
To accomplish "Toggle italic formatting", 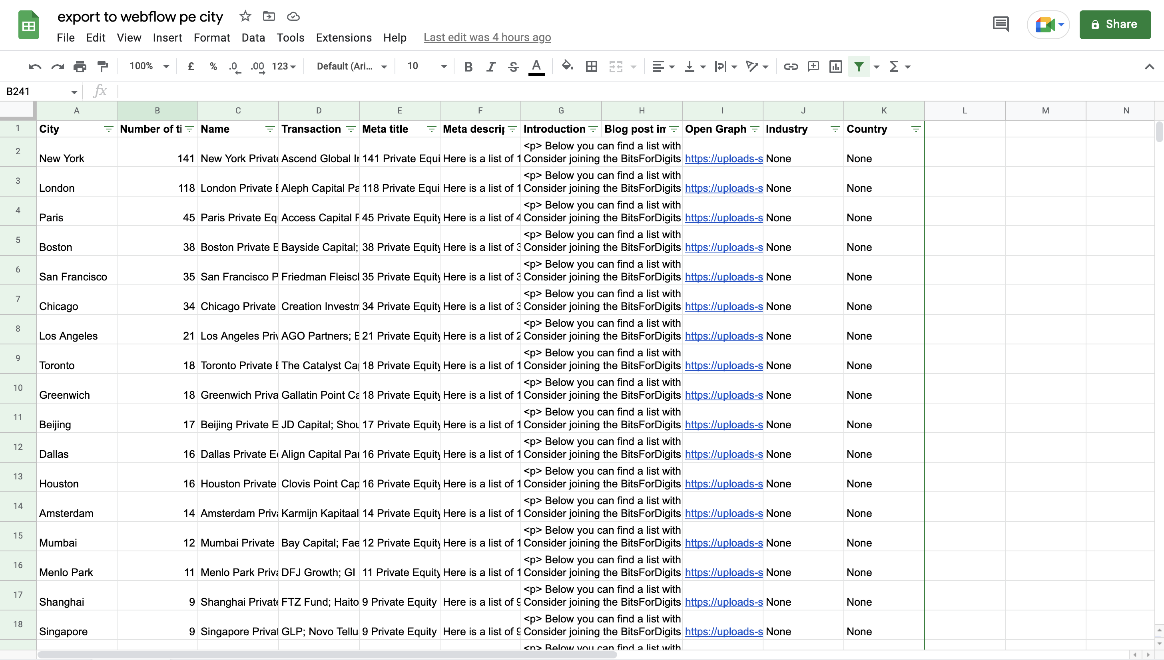I will tap(490, 67).
